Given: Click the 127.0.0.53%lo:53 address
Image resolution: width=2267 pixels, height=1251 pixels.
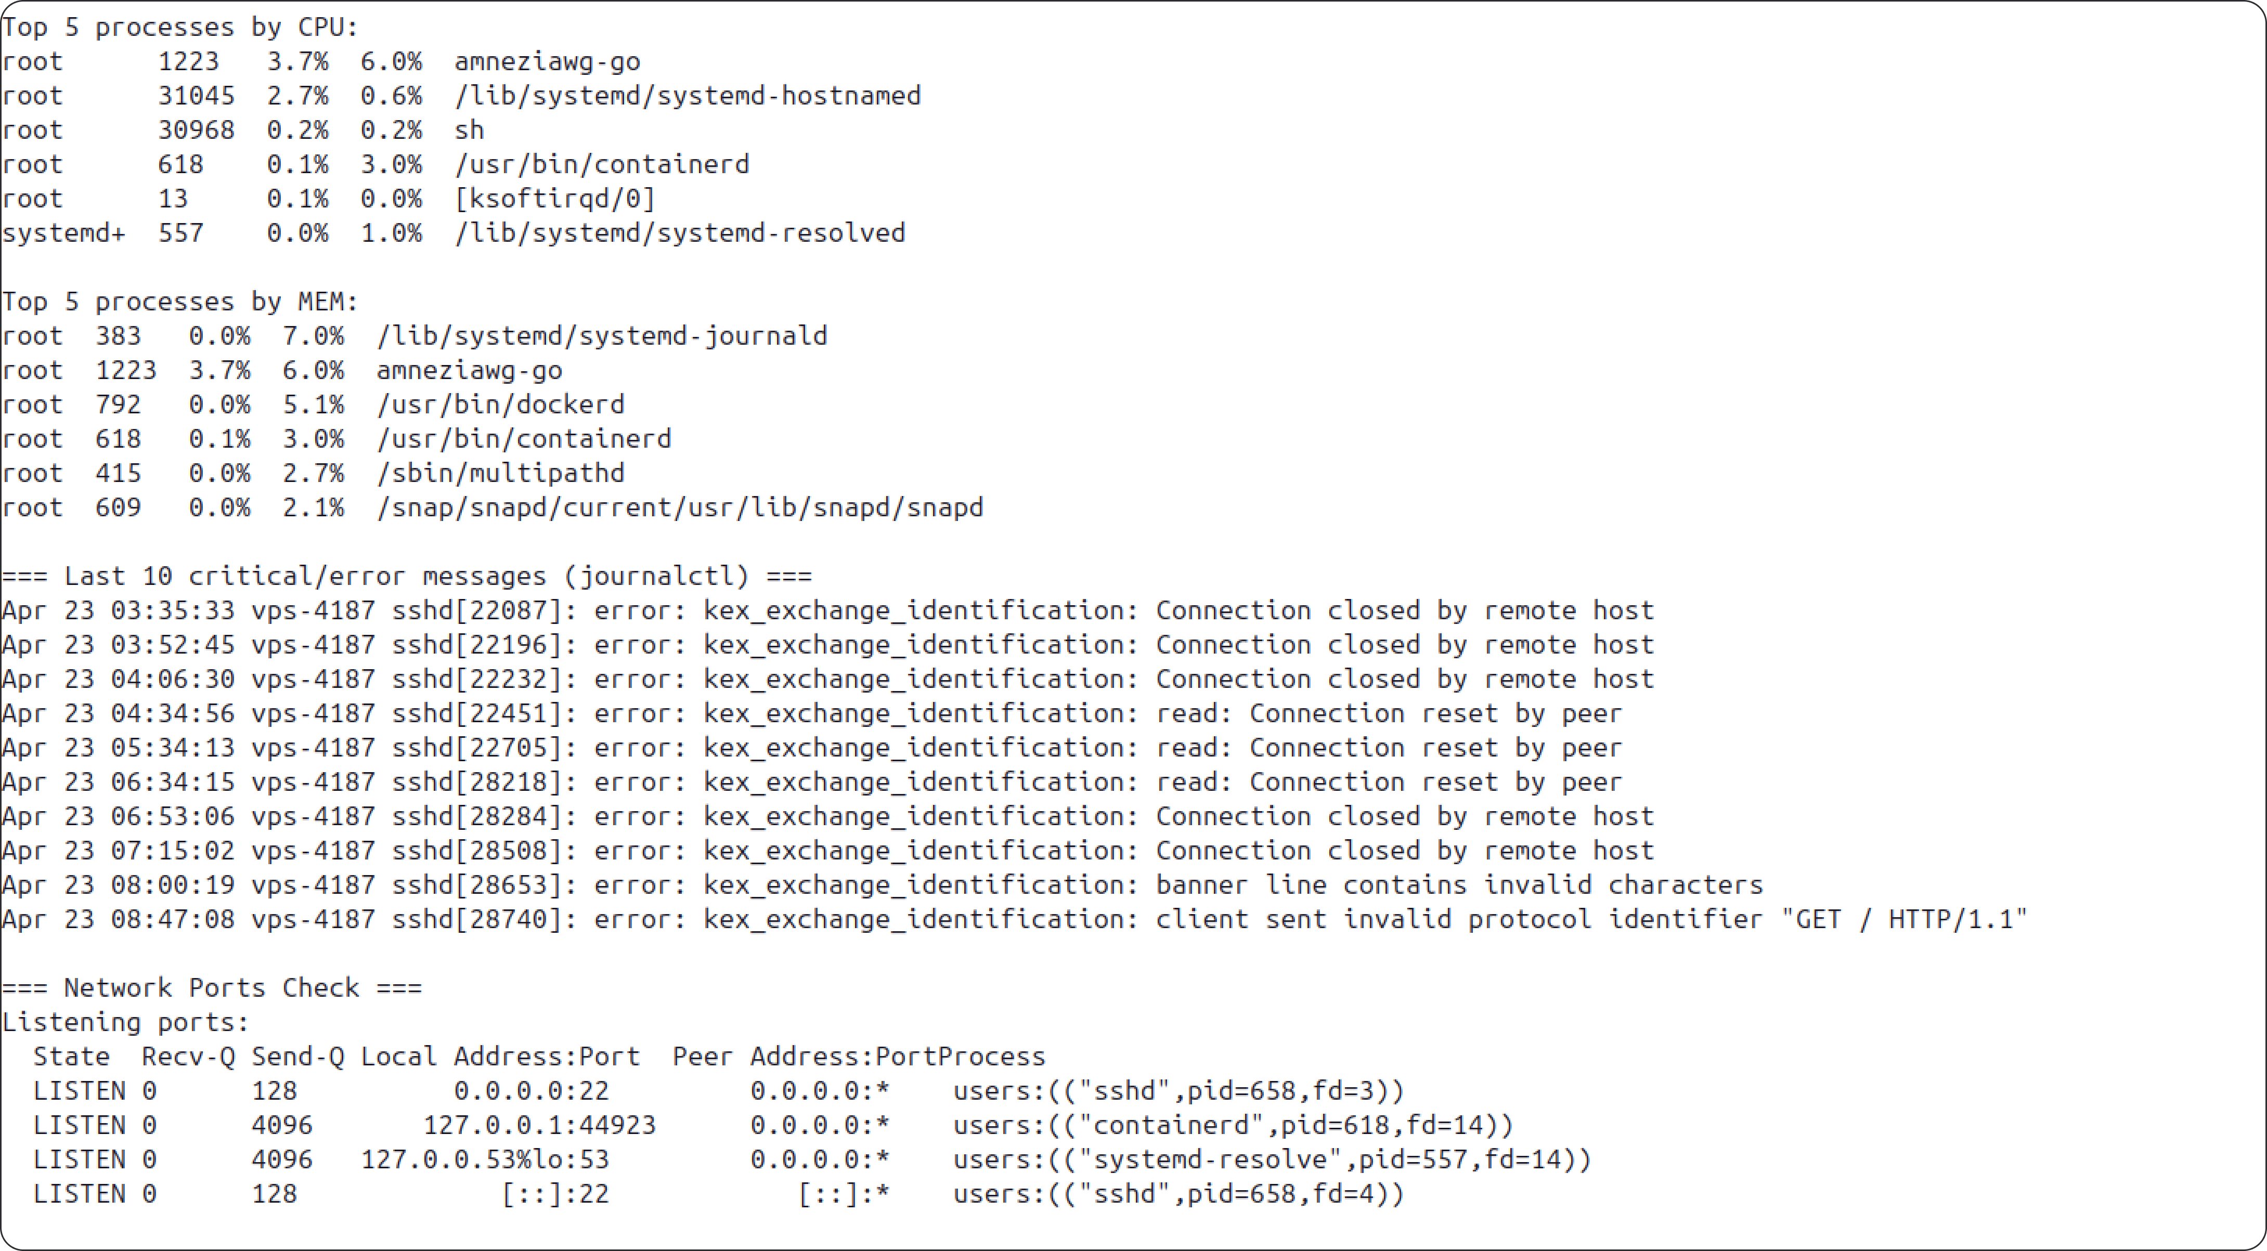Looking at the screenshot, I should tap(485, 1159).
